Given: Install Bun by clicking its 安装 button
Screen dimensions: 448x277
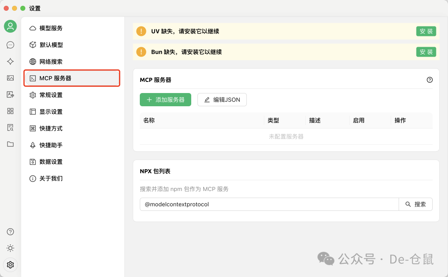Looking at the screenshot, I should (x=426, y=52).
